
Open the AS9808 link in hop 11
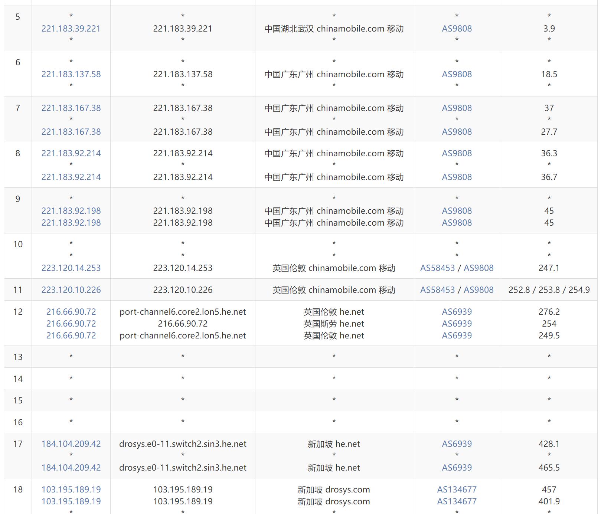point(478,290)
